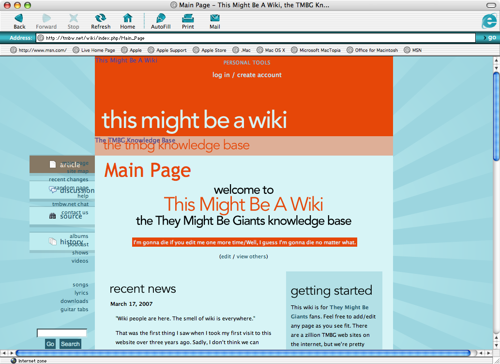Viewport: 500px width, 364px height.
Task: Open the downloads sidebar link
Action: coord(75,301)
